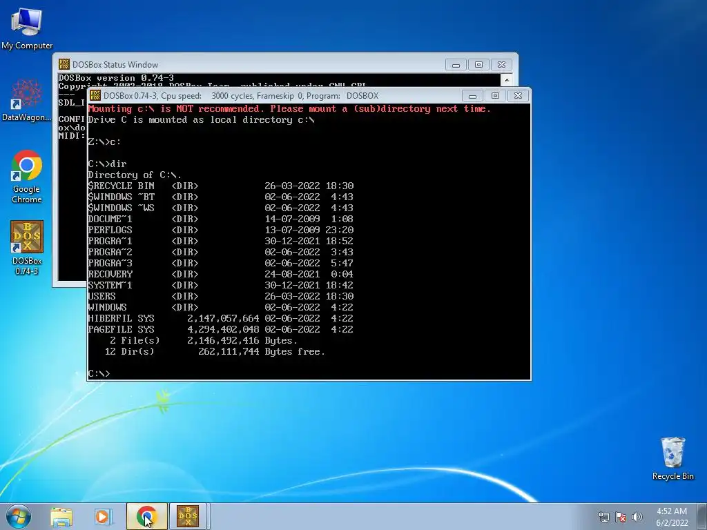The height and width of the screenshot is (530, 707).
Task: Click the 'C:\>dir' command line
Action: [x=107, y=164]
